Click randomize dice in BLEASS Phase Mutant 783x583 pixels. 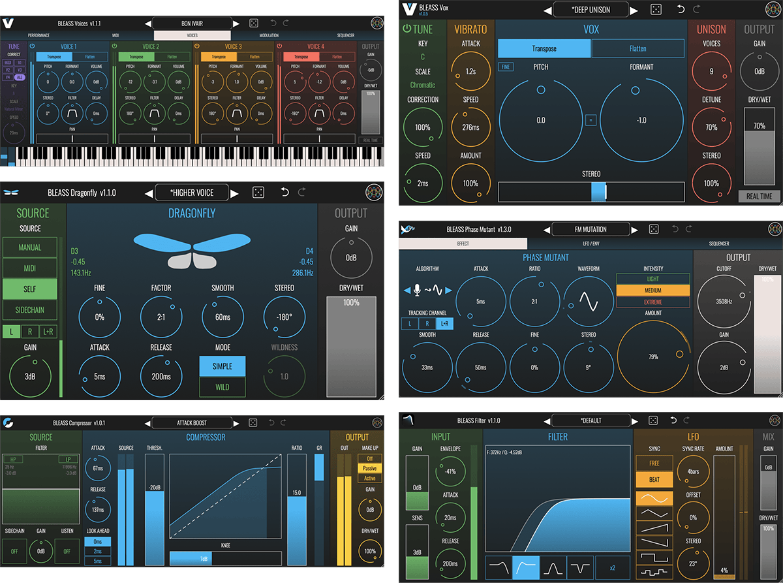tap(654, 229)
